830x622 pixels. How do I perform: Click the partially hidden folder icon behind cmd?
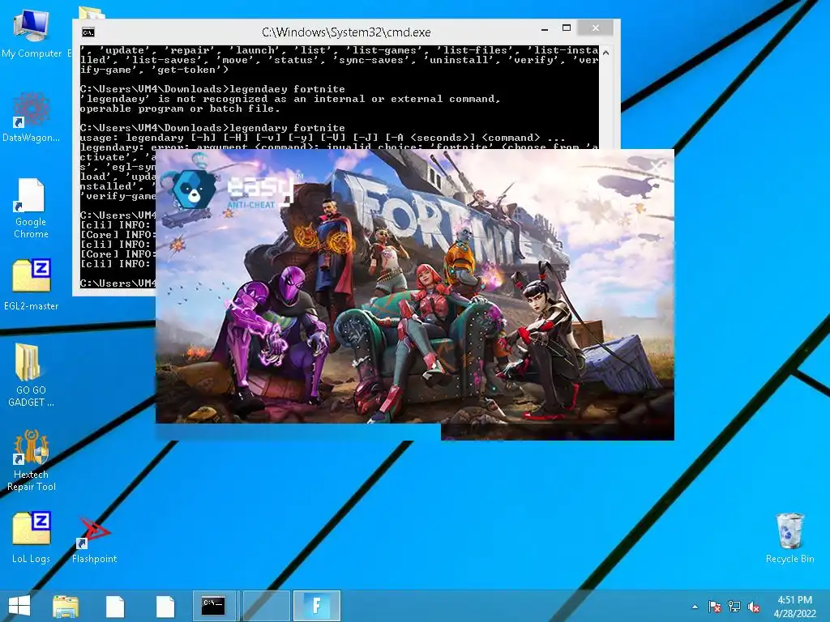(x=91, y=12)
